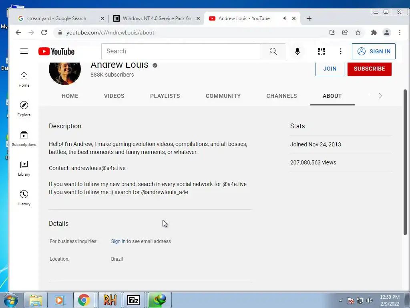Click the Sign in link for email address
Image resolution: width=410 pixels, height=308 pixels.
(x=118, y=241)
